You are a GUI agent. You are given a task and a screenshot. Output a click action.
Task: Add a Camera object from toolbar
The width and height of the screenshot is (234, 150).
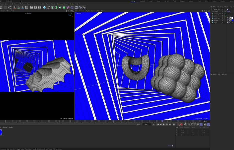(x=80, y=7)
